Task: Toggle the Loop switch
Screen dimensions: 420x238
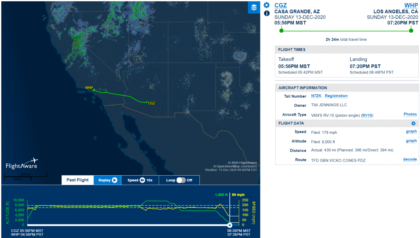Action: [181, 180]
